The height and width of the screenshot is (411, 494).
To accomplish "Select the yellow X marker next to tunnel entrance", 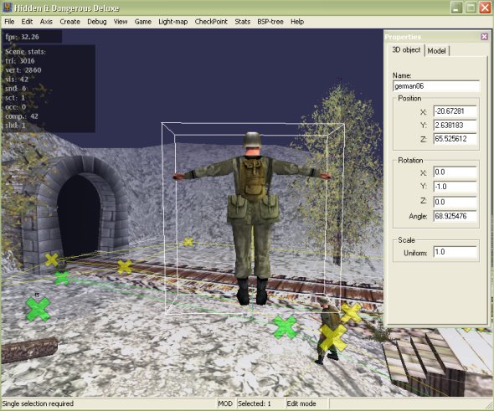I will (52, 259).
